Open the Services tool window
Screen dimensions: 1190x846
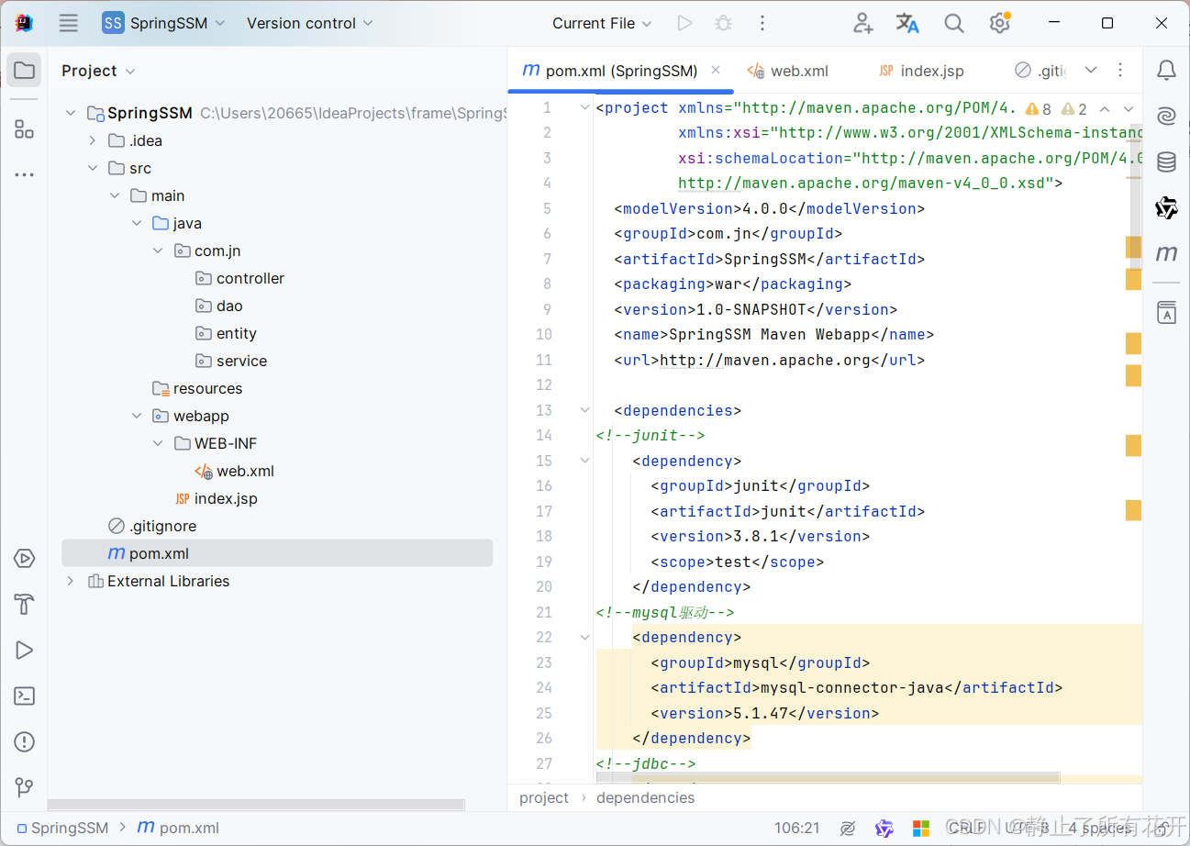tap(25, 559)
